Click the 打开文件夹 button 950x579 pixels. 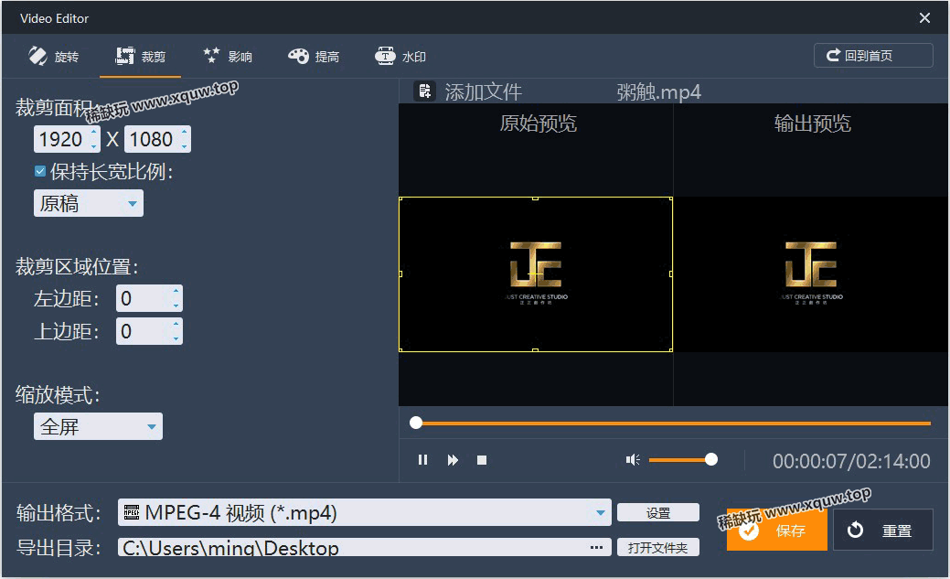(658, 548)
